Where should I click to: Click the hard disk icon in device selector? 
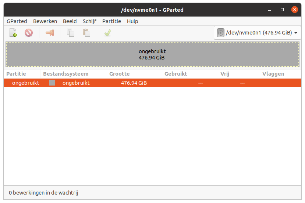coord(221,33)
